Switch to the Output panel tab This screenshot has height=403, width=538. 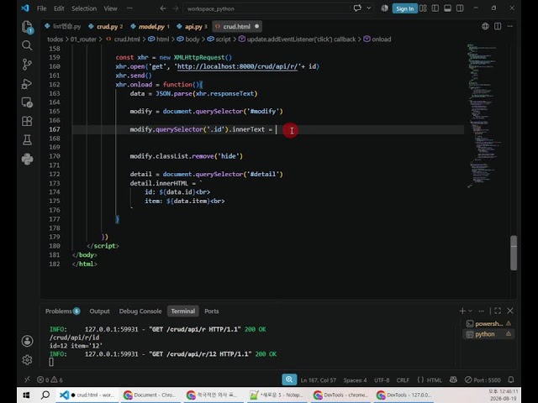click(99, 311)
